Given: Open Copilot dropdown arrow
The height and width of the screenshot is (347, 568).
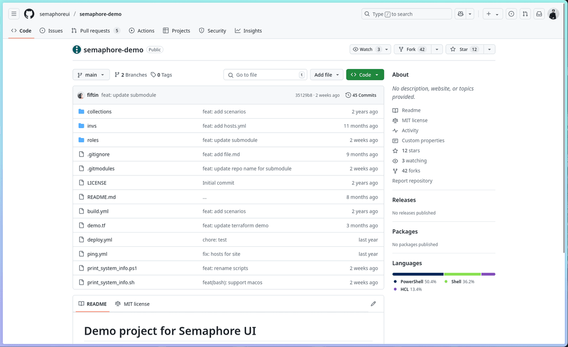Looking at the screenshot, I should pos(470,14).
